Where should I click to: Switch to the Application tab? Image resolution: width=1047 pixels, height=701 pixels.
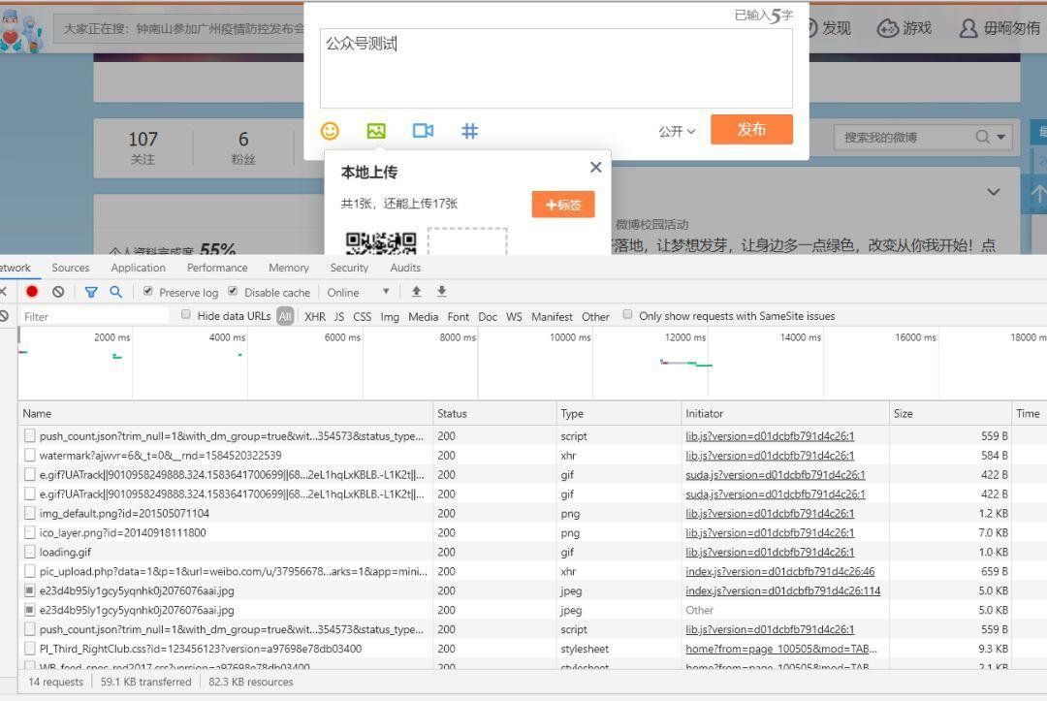tap(139, 268)
